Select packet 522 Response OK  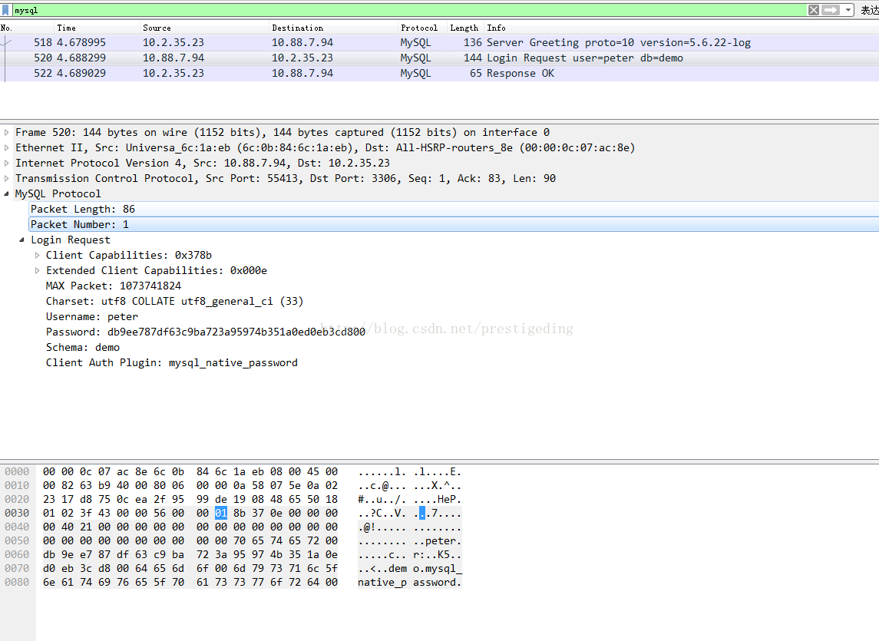(x=439, y=73)
